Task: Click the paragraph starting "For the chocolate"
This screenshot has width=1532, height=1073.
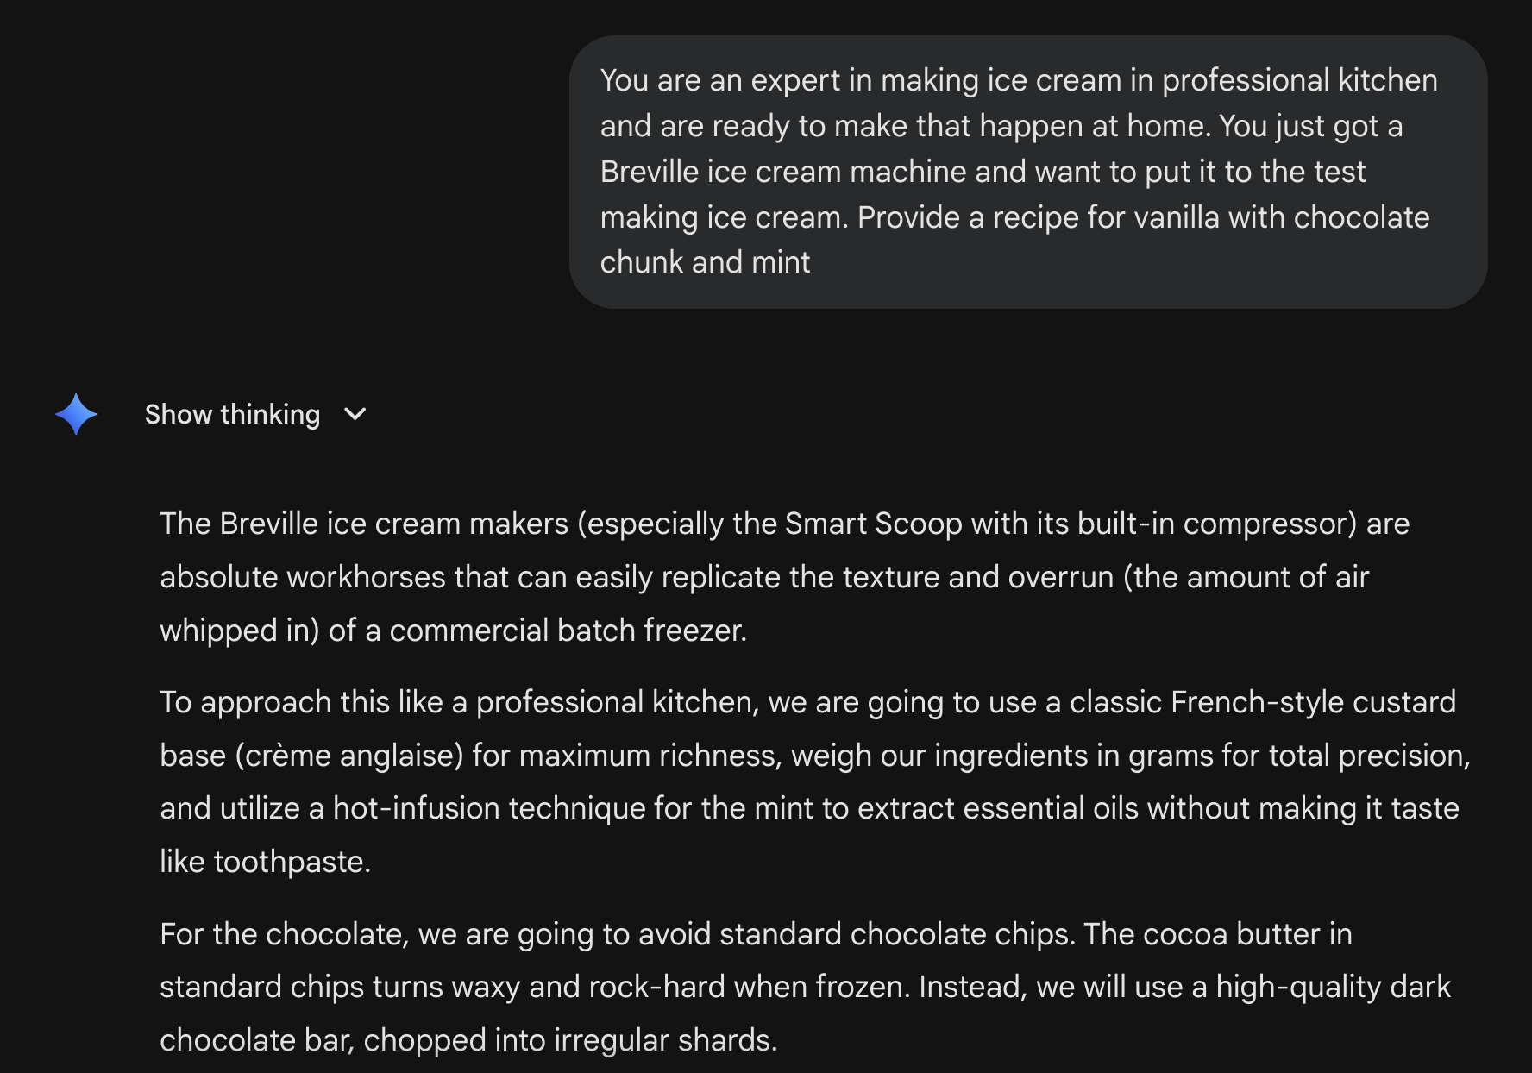Action: [x=802, y=987]
